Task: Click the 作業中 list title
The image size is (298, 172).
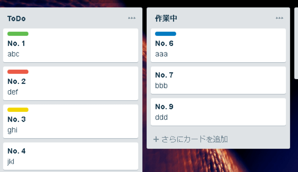Action: tap(166, 19)
